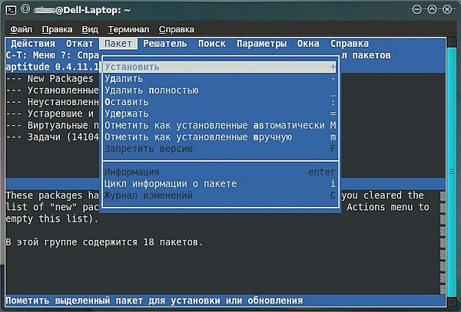Open the aptitude Действия menu
Viewport: 461px width, 312px height.
(x=33, y=44)
